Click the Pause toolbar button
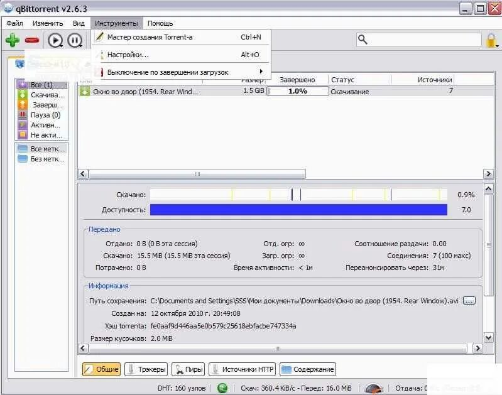The height and width of the screenshot is (395, 502). (75, 40)
